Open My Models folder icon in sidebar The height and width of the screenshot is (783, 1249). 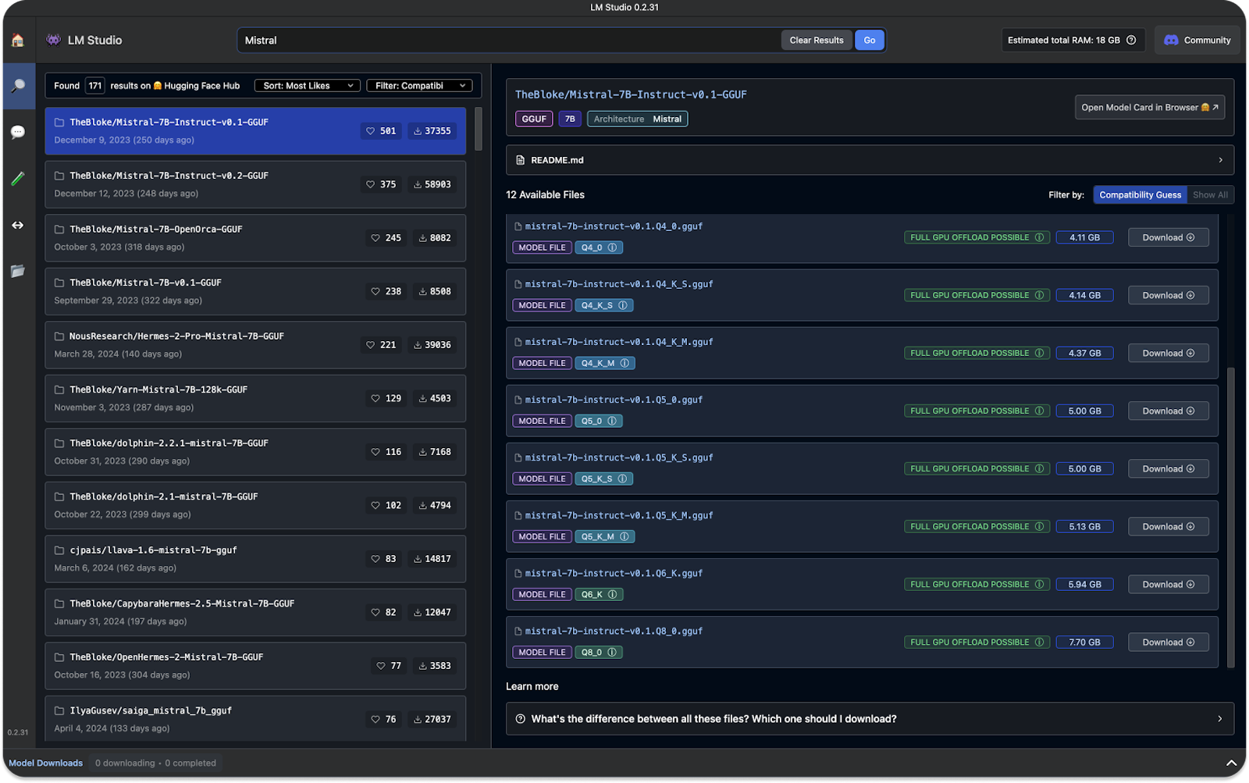[18, 271]
